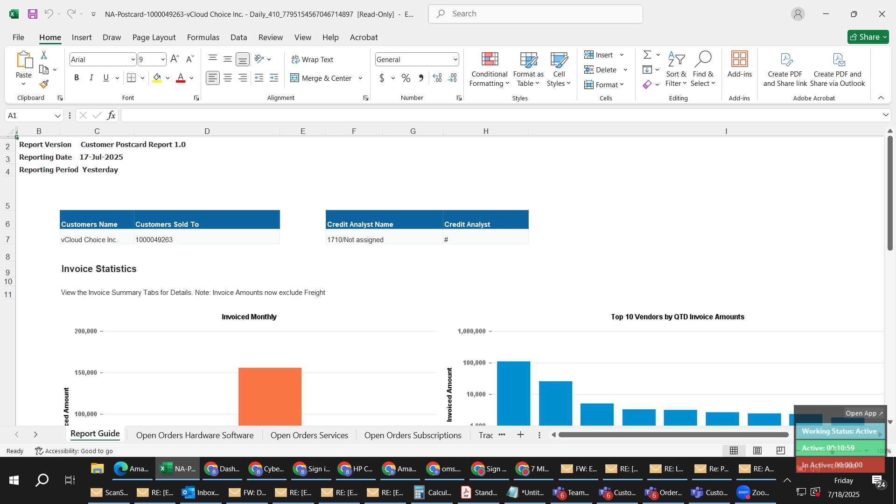Apply Percent Style formatting
This screenshot has width=896, height=504.
pyautogui.click(x=406, y=78)
